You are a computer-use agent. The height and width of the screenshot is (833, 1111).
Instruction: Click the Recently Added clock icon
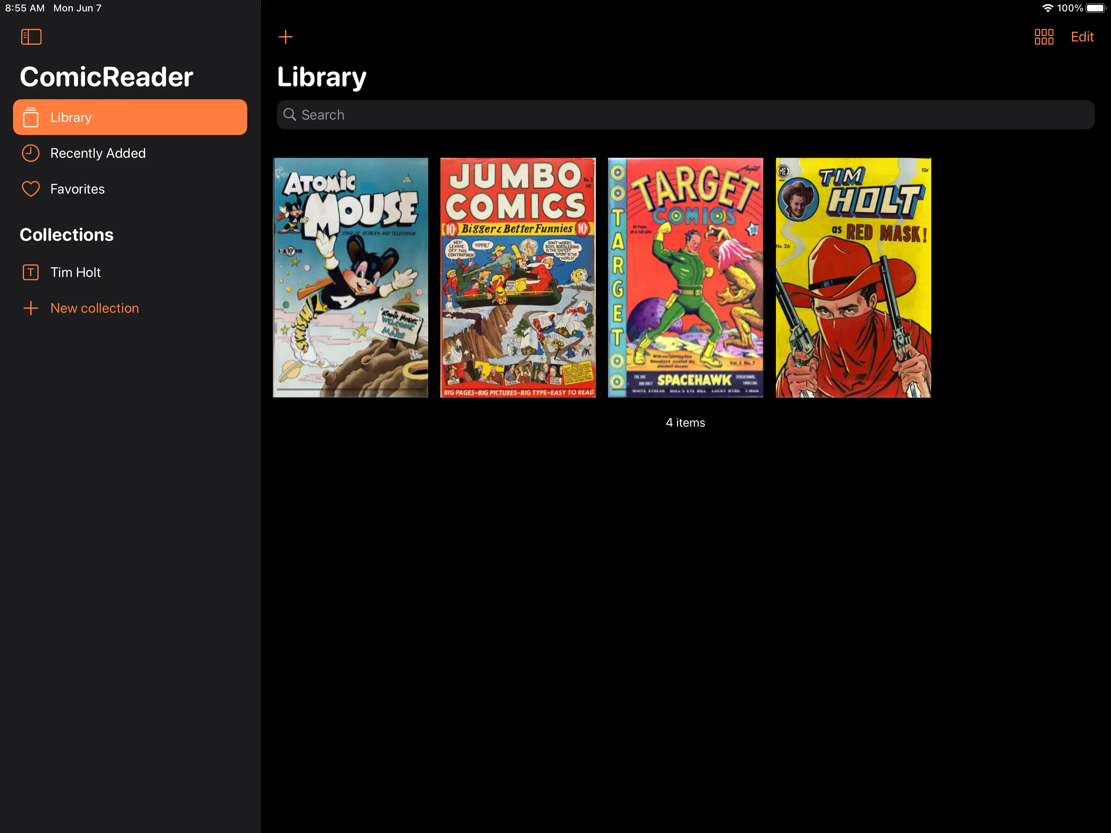point(30,153)
